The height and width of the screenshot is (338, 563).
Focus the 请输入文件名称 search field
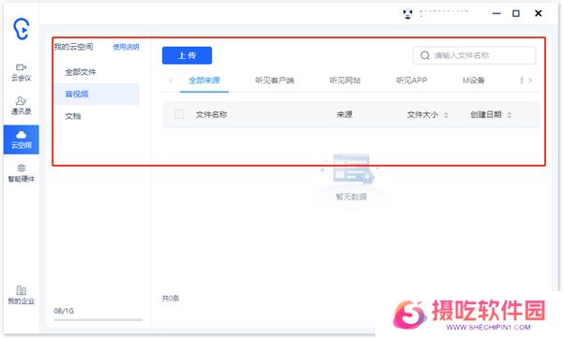click(474, 55)
